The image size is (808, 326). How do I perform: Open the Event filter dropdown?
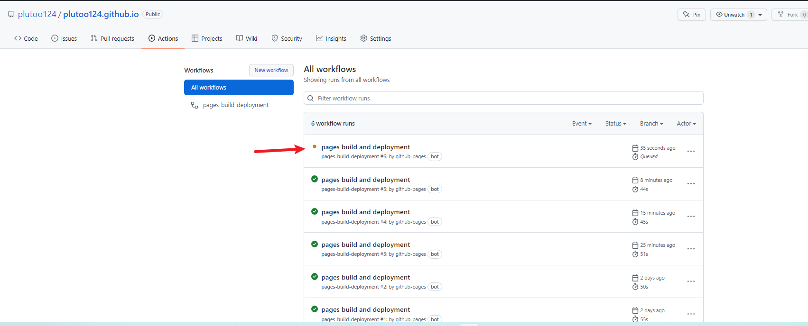(582, 123)
